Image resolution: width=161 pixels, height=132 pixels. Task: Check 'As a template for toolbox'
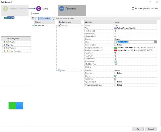click(133, 8)
